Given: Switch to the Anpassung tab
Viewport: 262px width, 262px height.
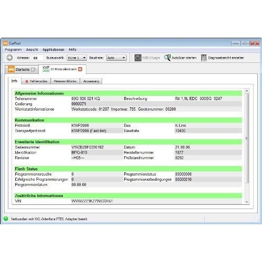Looking at the screenshot, I should point(91,81).
